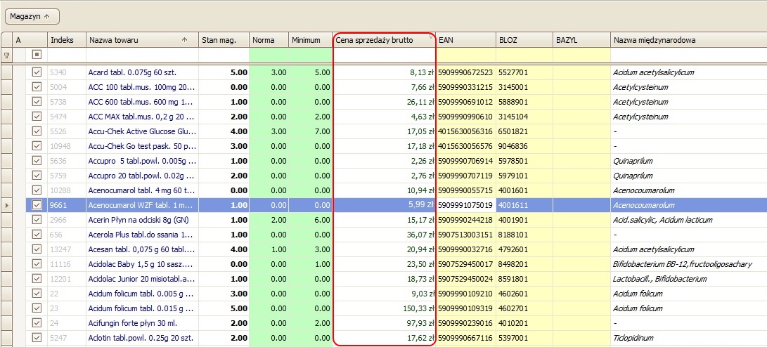Viewport: 767px width, 347px height.
Task: Toggle the filter row checkbox in column A
Action: [x=37, y=55]
